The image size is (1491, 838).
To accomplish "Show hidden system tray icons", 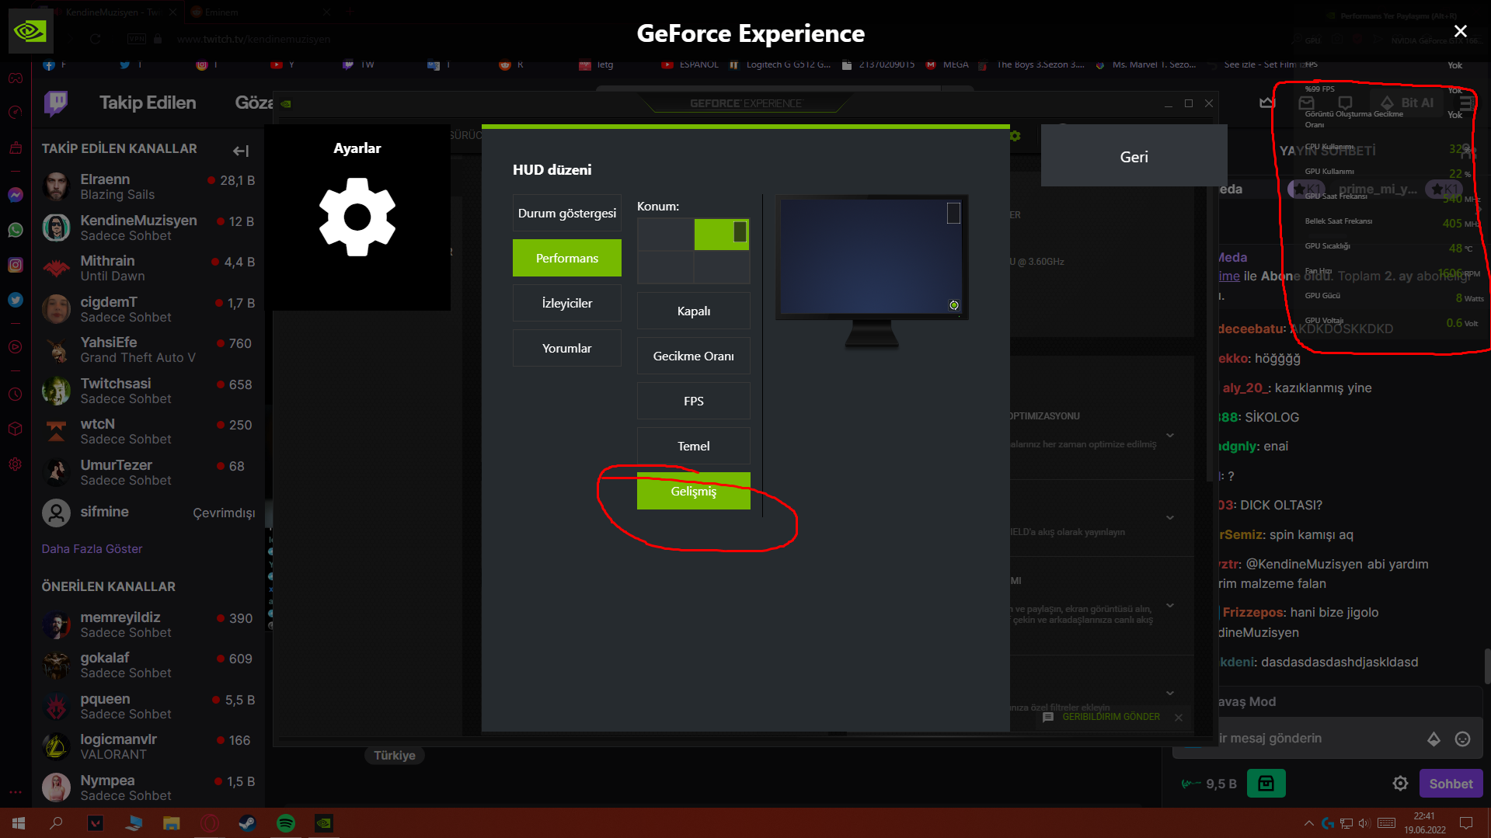I will [1309, 823].
